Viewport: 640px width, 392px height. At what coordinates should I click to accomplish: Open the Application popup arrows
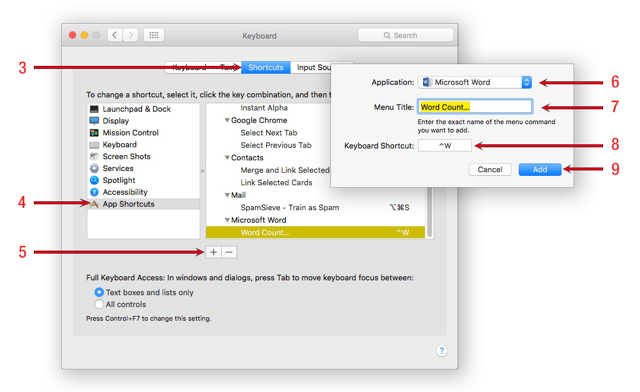tap(526, 82)
